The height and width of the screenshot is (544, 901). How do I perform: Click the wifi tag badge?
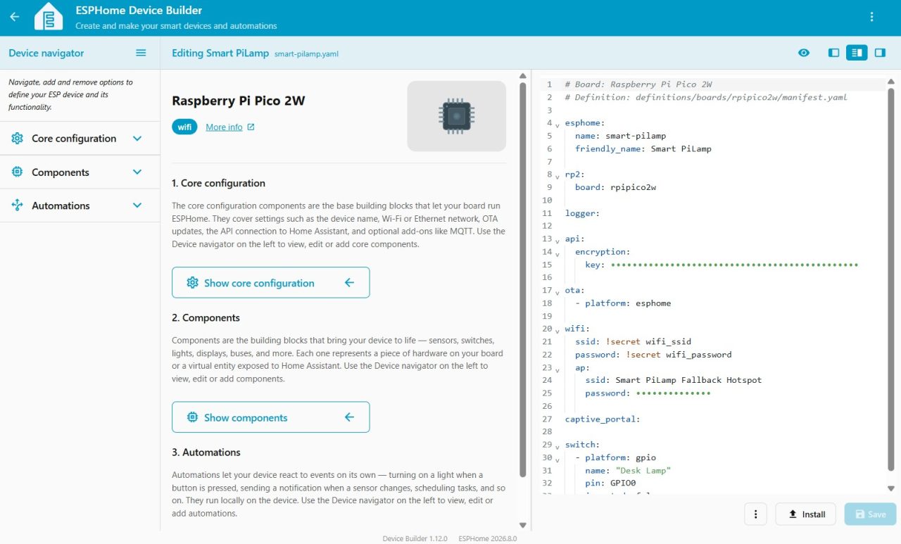[184, 127]
